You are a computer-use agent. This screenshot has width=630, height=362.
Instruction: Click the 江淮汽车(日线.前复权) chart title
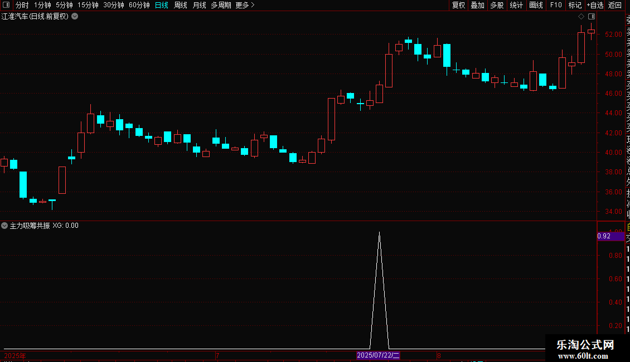pyautogui.click(x=35, y=17)
